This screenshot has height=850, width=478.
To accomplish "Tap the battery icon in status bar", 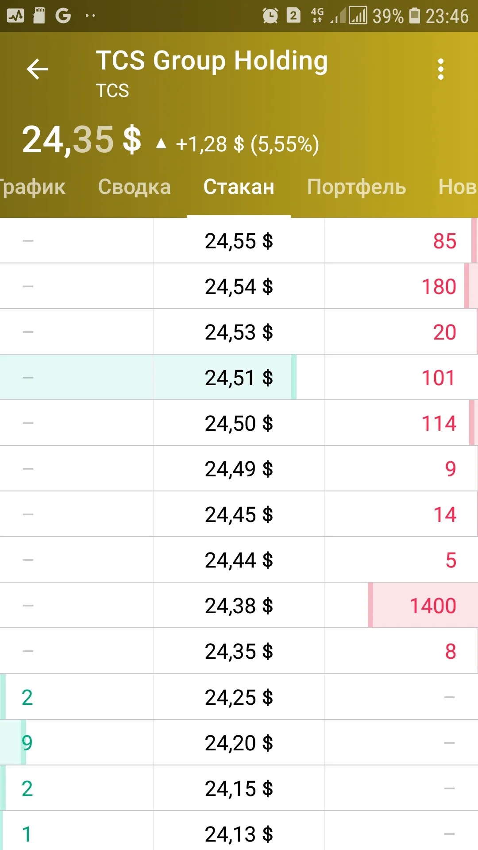I will pyautogui.click(x=415, y=16).
